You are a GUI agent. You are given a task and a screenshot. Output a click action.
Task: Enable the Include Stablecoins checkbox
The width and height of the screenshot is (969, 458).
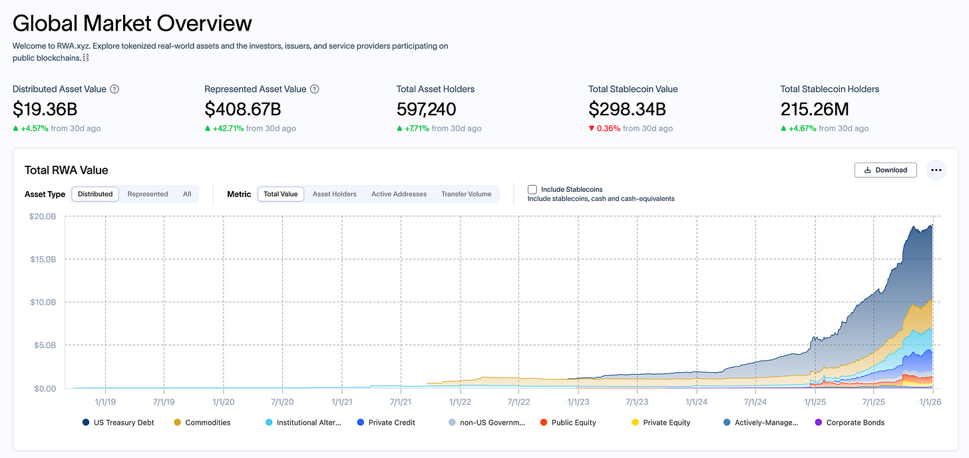coord(532,190)
